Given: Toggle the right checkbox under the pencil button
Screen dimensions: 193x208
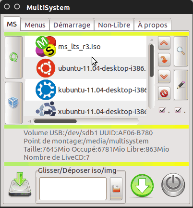Looking at the screenshot, I should pyautogui.click(x=178, y=110).
